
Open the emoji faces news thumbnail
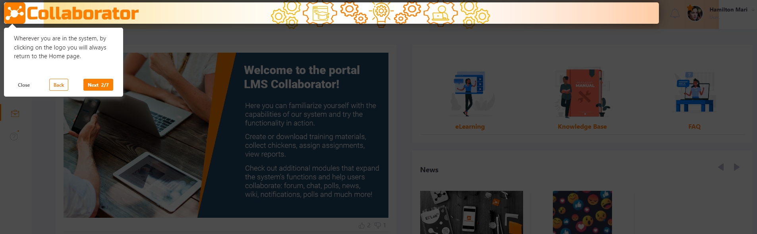click(x=582, y=212)
